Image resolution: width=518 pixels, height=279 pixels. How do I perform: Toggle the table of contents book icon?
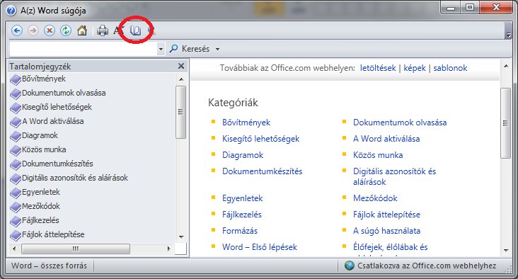click(135, 30)
